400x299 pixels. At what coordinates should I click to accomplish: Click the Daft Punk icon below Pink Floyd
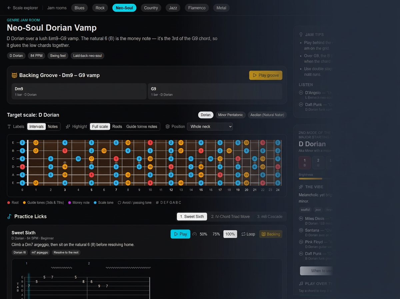point(301,254)
